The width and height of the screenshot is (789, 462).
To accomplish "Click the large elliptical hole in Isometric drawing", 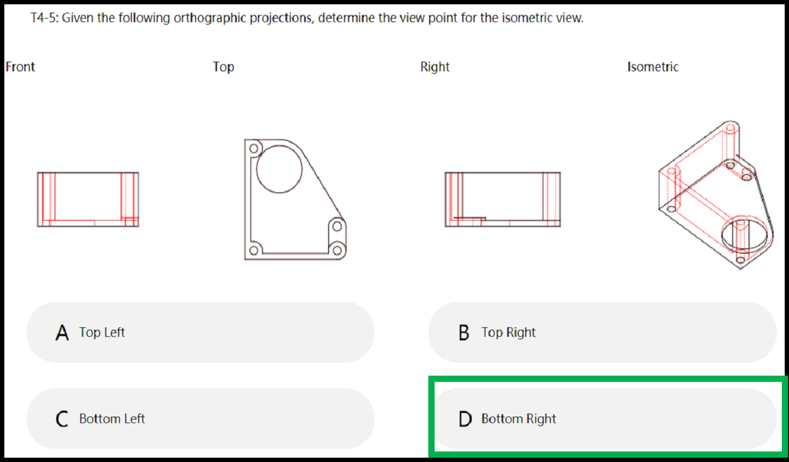I will tap(744, 233).
